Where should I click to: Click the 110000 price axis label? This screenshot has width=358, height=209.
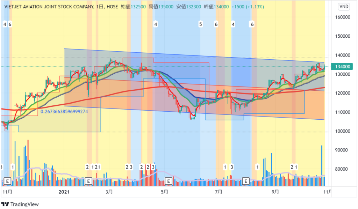(343, 112)
